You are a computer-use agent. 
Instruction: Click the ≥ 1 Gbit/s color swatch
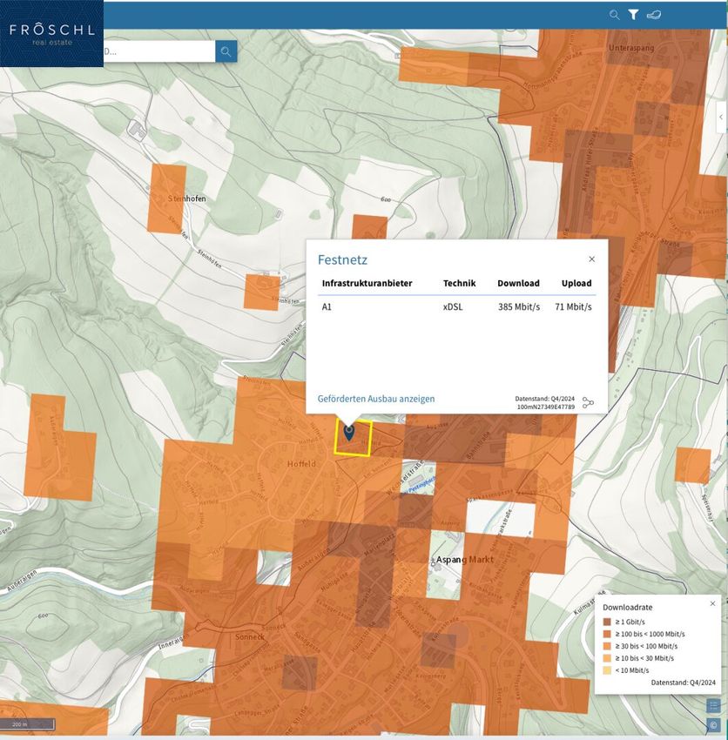[x=607, y=622]
